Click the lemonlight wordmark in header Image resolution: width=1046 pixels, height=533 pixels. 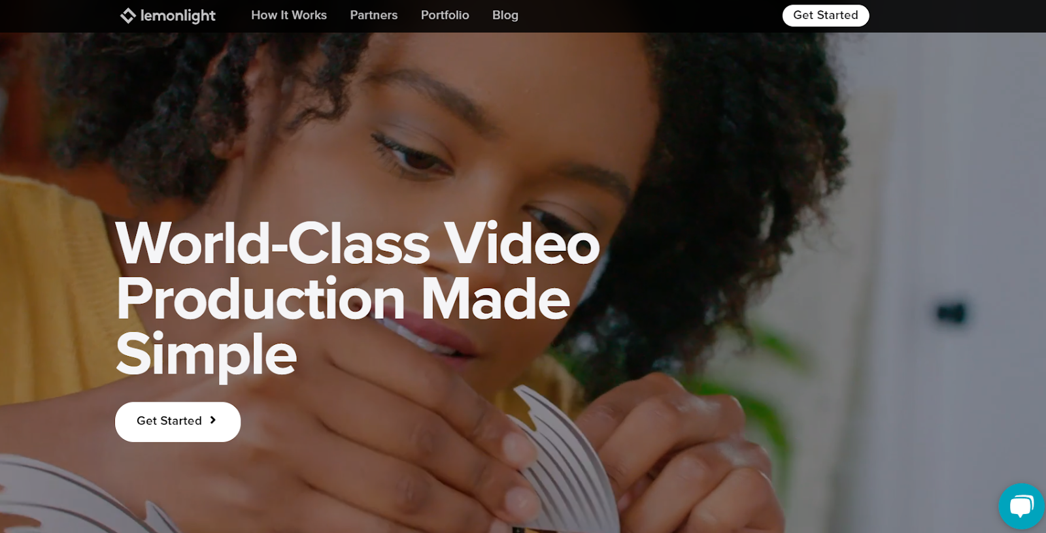pos(178,16)
